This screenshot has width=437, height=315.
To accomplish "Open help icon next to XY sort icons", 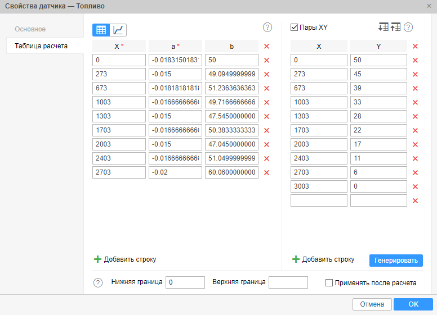I will tap(409, 27).
